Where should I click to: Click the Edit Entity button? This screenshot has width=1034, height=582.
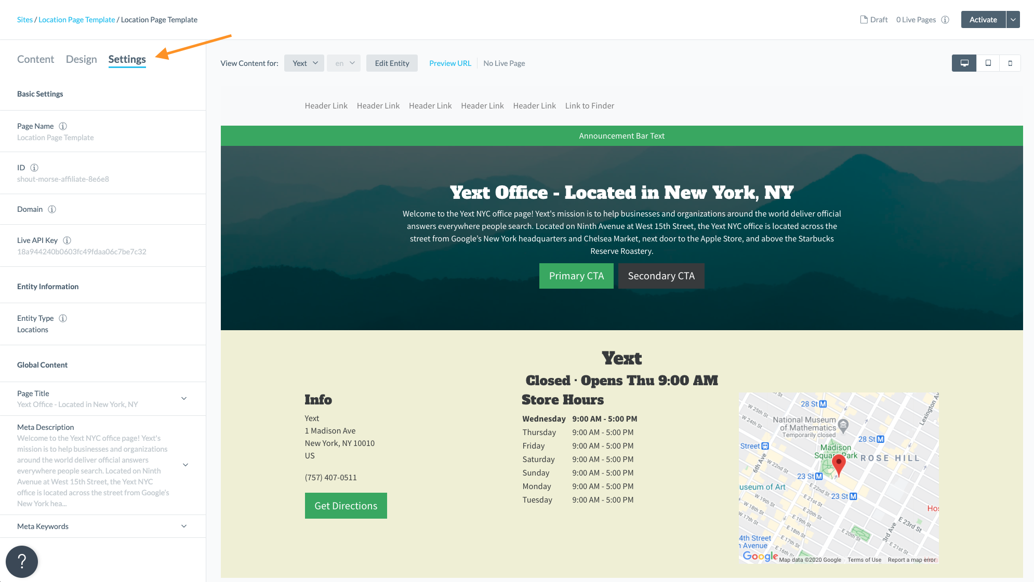[392, 63]
